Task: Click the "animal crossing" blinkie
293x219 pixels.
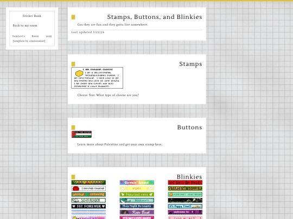Action: point(88,195)
